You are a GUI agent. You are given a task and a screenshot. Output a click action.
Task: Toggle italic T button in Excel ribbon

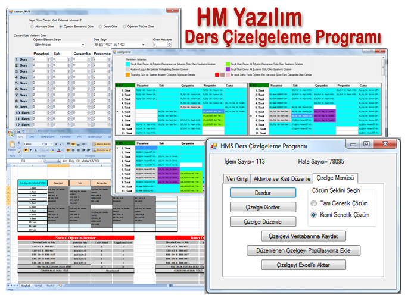click(x=31, y=150)
